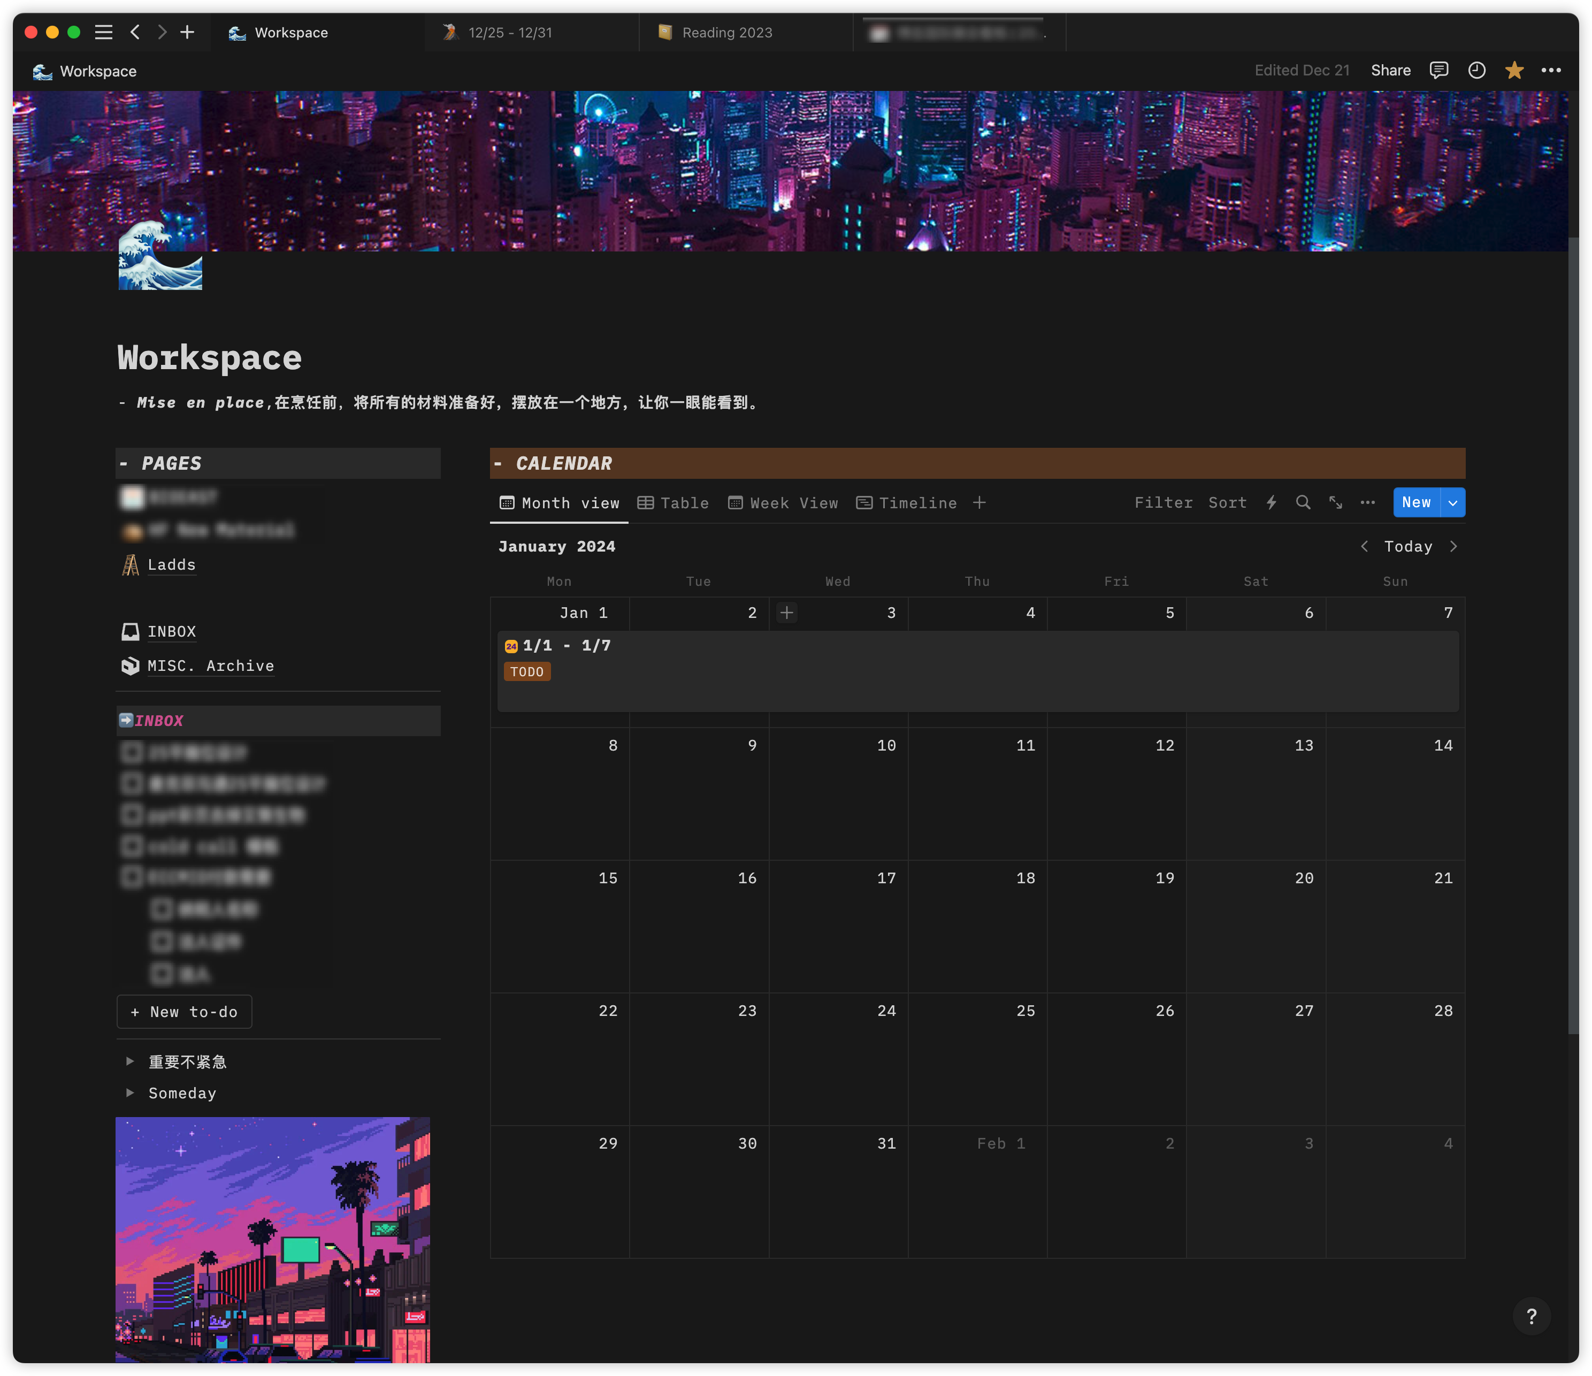Go to next month
This screenshot has height=1376, width=1592.
tap(1453, 546)
